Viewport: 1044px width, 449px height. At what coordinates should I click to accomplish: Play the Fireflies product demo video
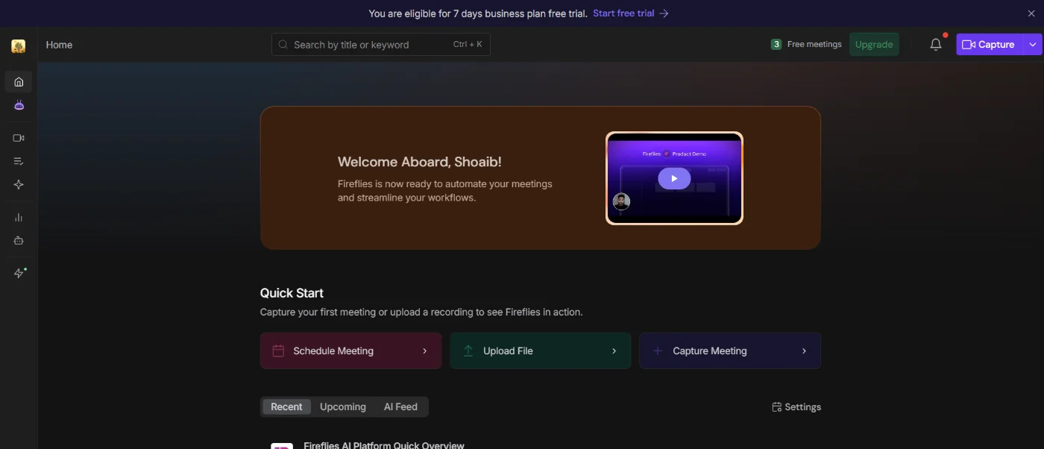point(674,178)
